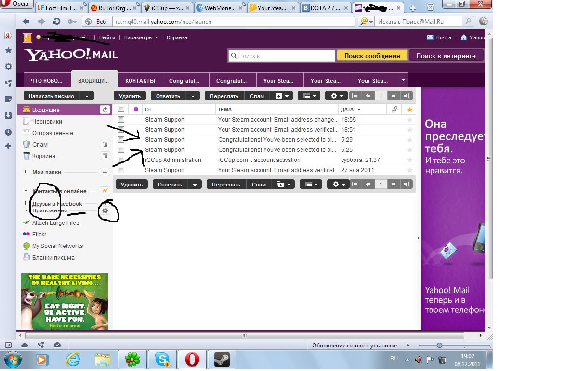Refresh the inbox with the Входящие reload icon
The width and height of the screenshot is (578, 371).
[105, 110]
